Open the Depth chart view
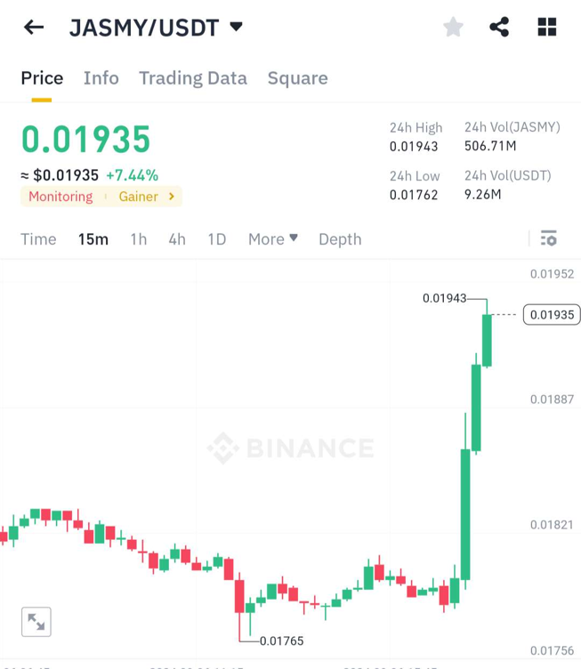This screenshot has height=669, width=581. (340, 238)
